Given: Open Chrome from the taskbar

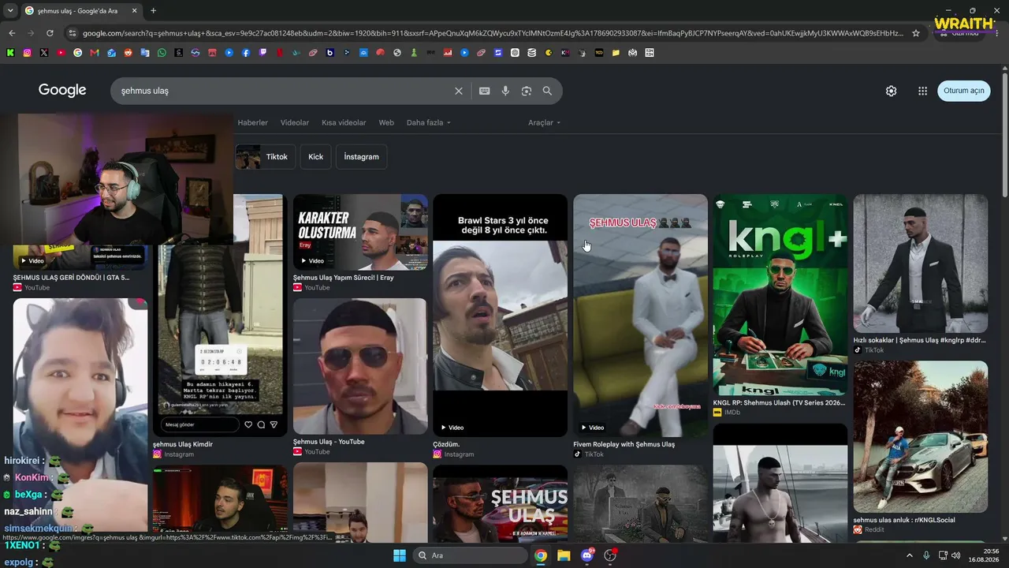Looking at the screenshot, I should point(541,555).
